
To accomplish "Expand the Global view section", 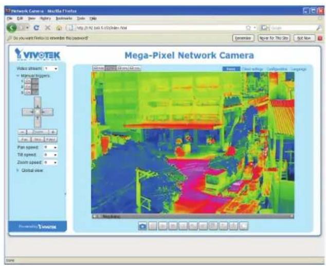I will (17, 170).
